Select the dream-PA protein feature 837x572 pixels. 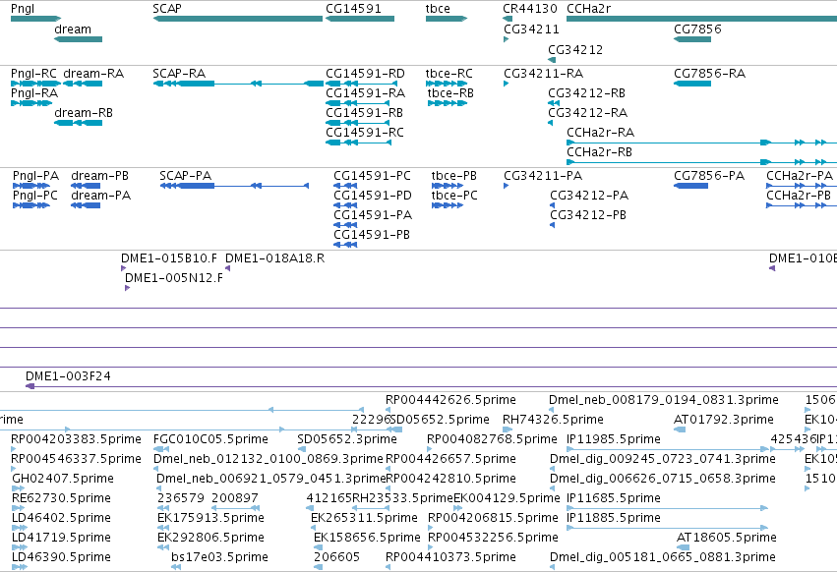tap(86, 205)
